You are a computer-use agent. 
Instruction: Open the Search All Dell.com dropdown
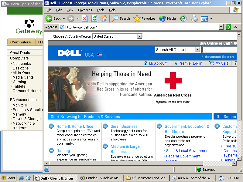[x=197, y=50]
